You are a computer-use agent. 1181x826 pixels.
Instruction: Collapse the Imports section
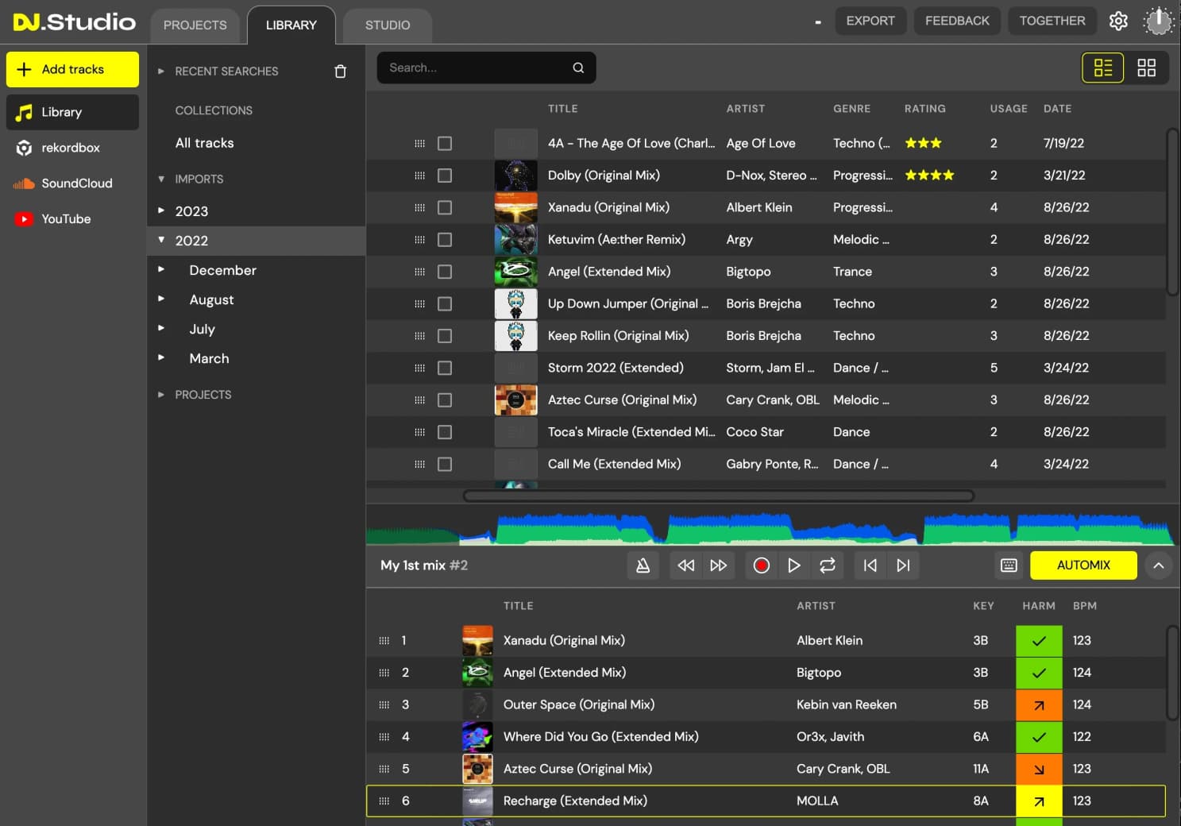pyautogui.click(x=161, y=179)
